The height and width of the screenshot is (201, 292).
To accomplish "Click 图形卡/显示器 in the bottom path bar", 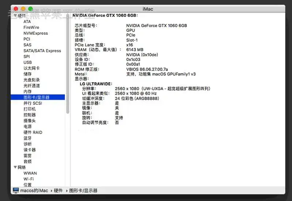I will tap(83, 190).
